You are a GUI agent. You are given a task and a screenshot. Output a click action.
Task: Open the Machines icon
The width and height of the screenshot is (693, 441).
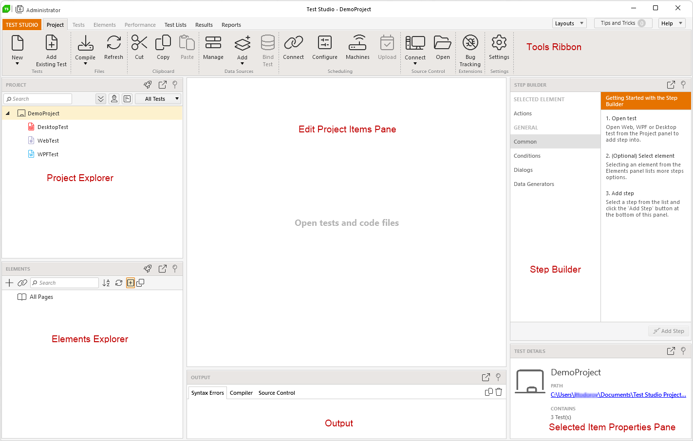point(357,43)
